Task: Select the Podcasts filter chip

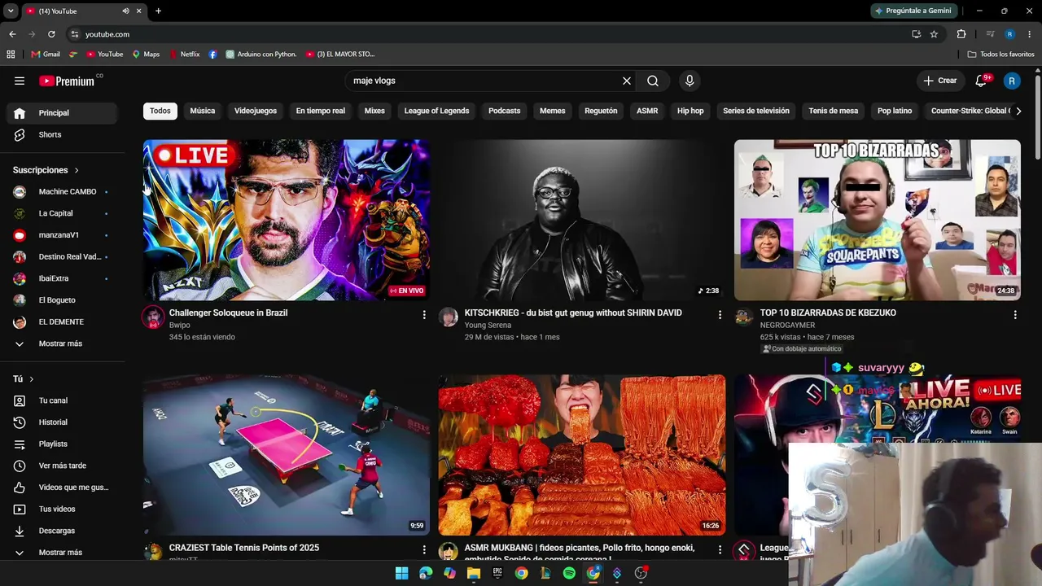Action: pos(505,111)
